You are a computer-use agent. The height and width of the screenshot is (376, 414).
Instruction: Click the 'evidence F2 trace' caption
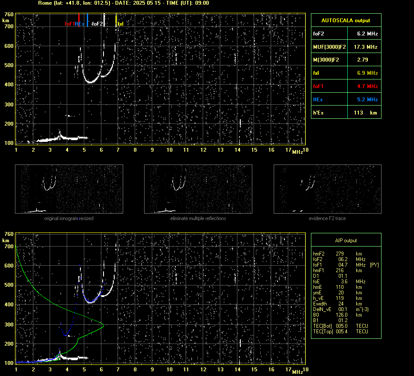(x=327, y=218)
